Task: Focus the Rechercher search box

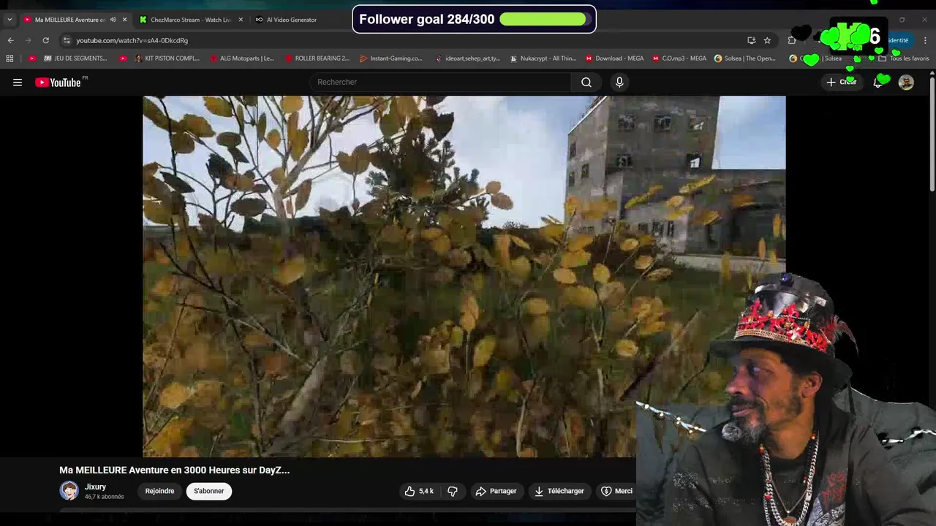Action: pos(441,83)
